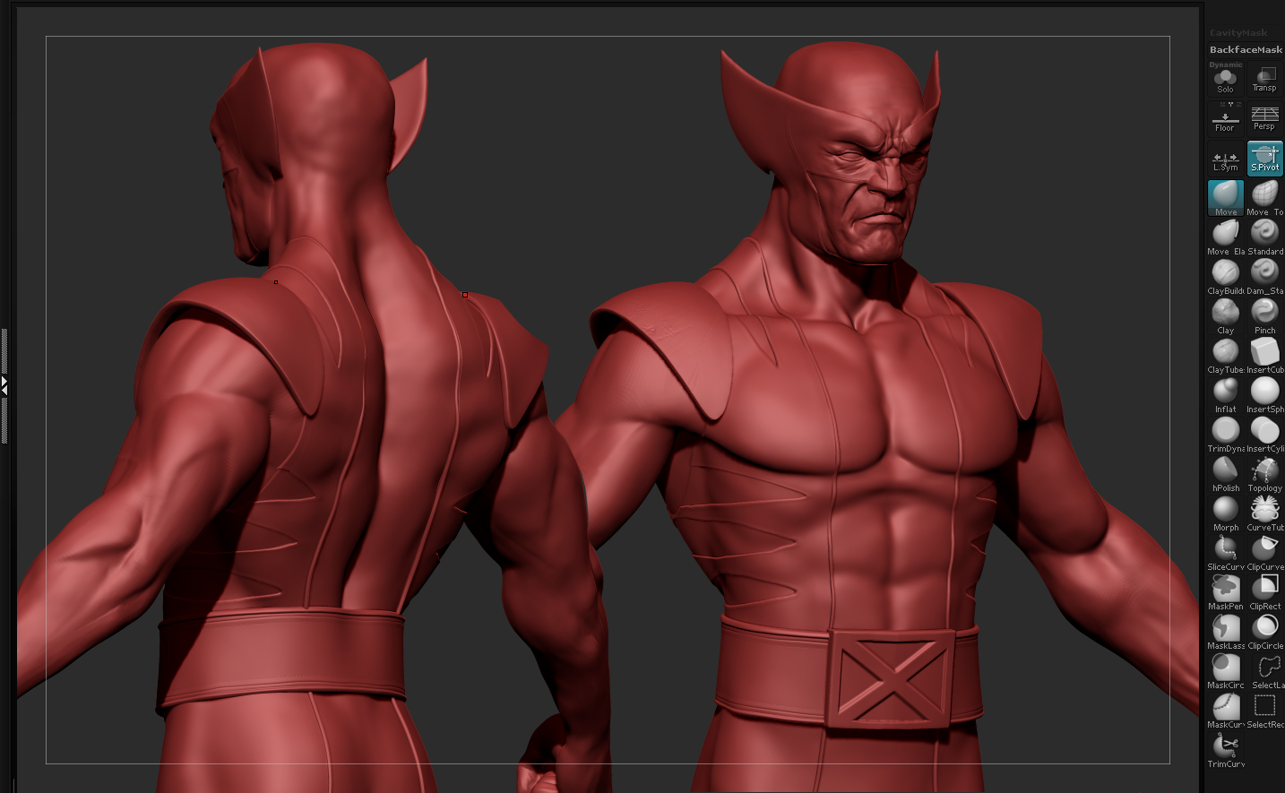Activate the ClayBuildup brush
The width and height of the screenshot is (1285, 793).
[x=1225, y=277]
